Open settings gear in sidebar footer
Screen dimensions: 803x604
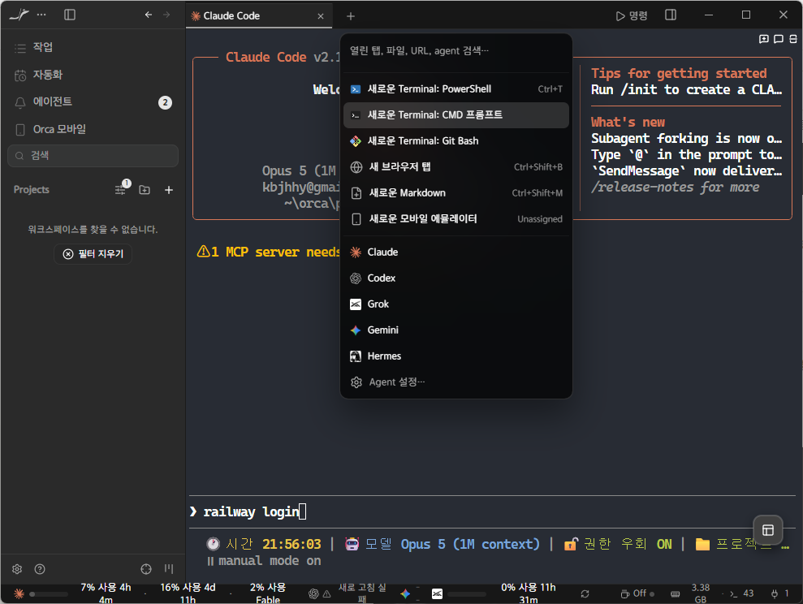click(x=17, y=569)
